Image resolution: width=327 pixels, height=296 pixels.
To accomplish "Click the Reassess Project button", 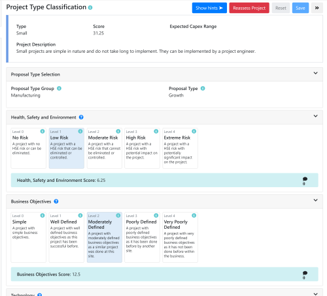I will coord(249,8).
